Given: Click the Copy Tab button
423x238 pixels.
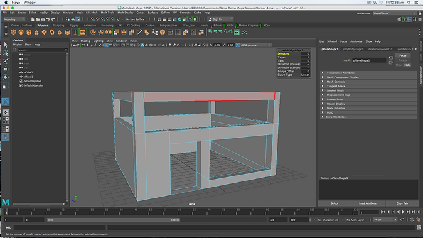Looking at the screenshot, I should point(402,203).
